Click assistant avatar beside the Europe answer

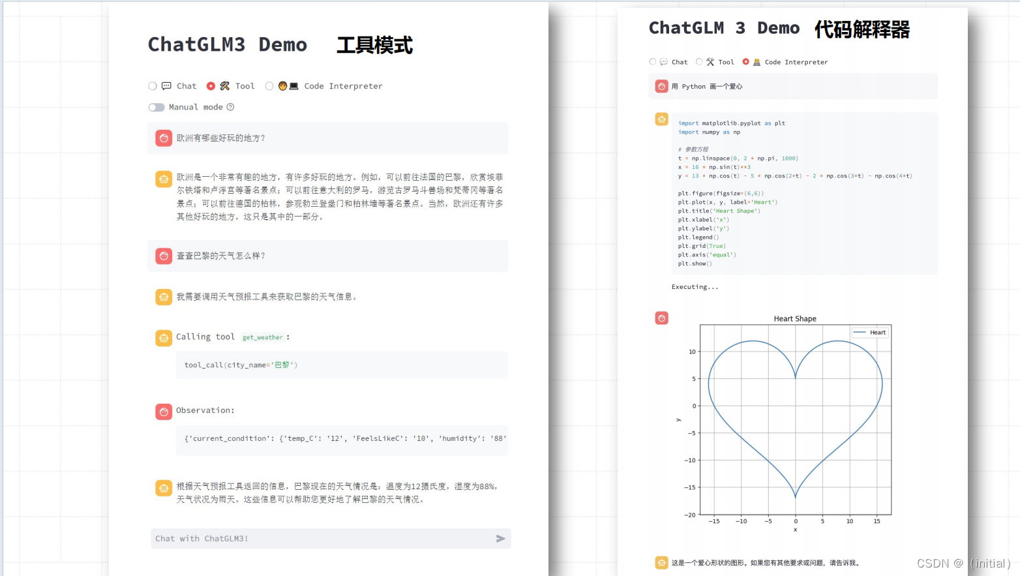point(164,179)
